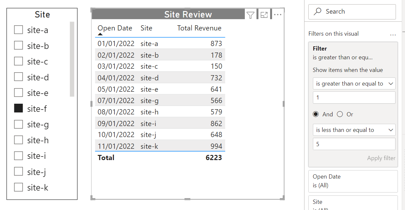Select the Or radio button

[x=340, y=114]
